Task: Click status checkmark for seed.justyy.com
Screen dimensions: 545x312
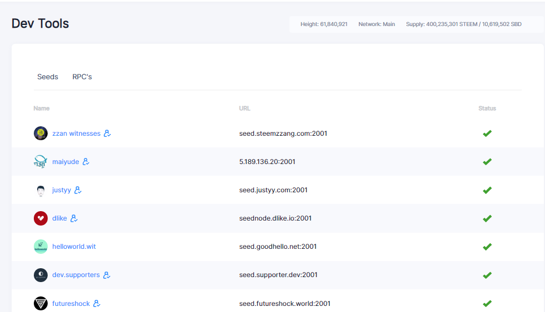Action: [x=487, y=190]
